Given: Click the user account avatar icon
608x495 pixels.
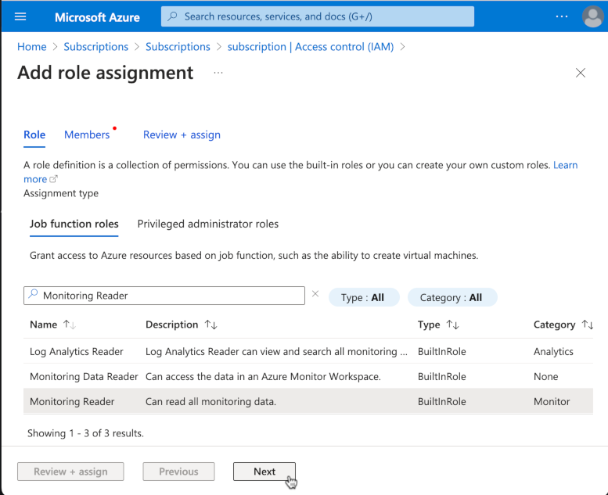Looking at the screenshot, I should [593, 16].
